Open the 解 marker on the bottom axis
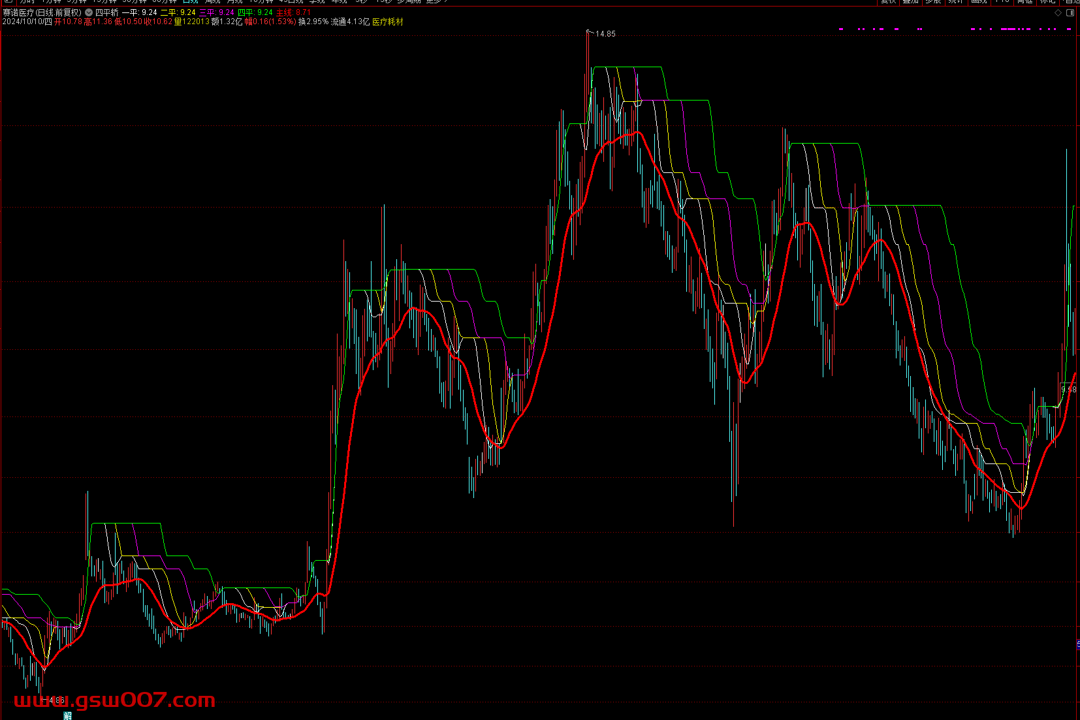Image resolution: width=1080 pixels, height=720 pixels. [67, 716]
